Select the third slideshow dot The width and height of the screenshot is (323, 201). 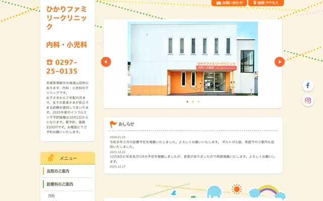(198, 102)
